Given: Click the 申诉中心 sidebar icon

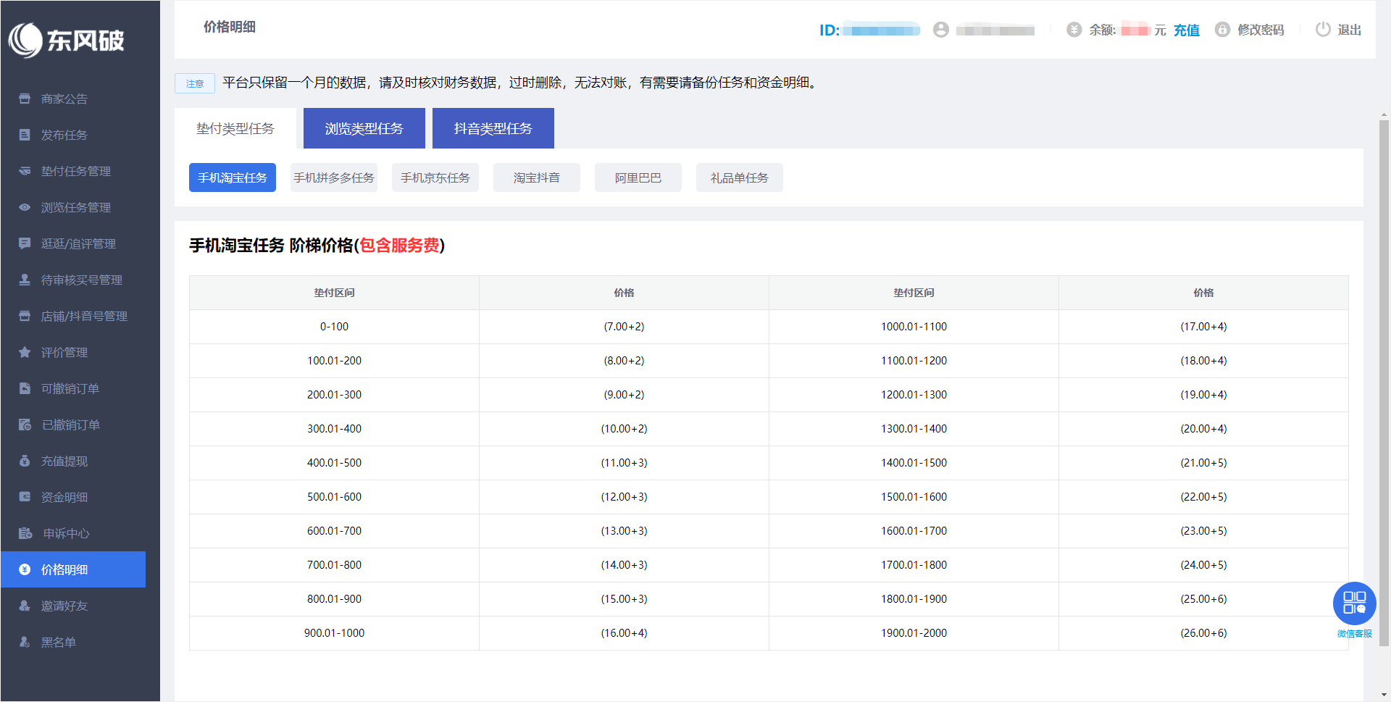Looking at the screenshot, I should pos(25,533).
